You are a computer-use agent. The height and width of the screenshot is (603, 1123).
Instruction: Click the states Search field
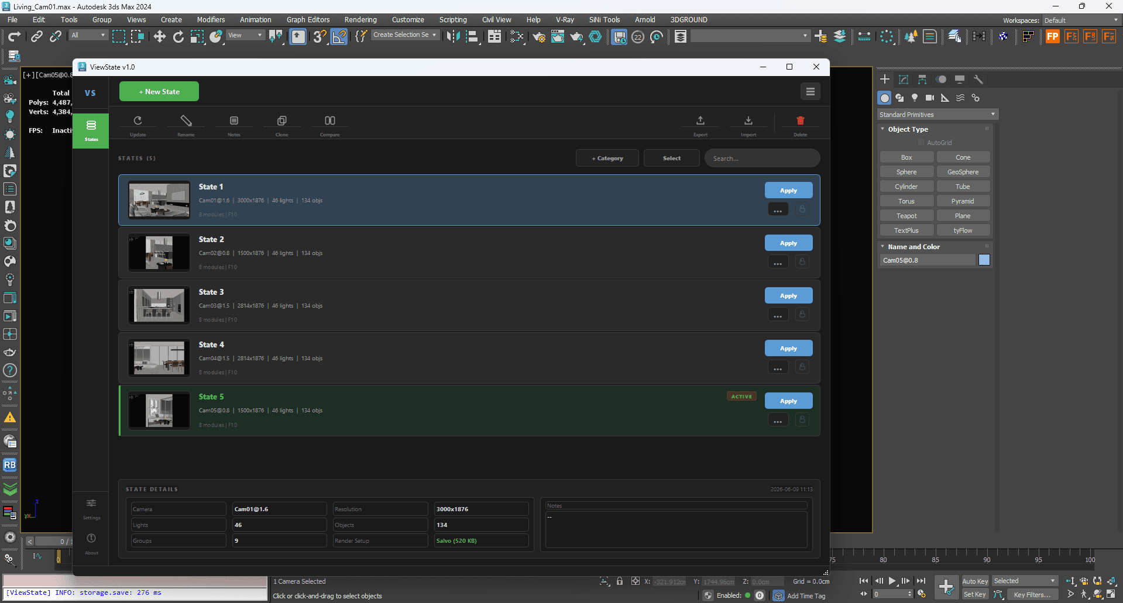[763, 158]
